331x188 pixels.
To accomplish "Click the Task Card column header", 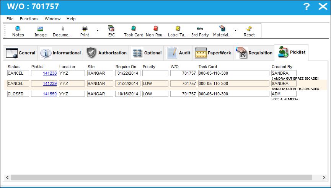I will pos(208,67).
